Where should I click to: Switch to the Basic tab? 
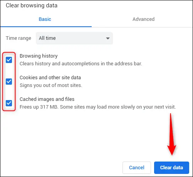tap(45, 19)
